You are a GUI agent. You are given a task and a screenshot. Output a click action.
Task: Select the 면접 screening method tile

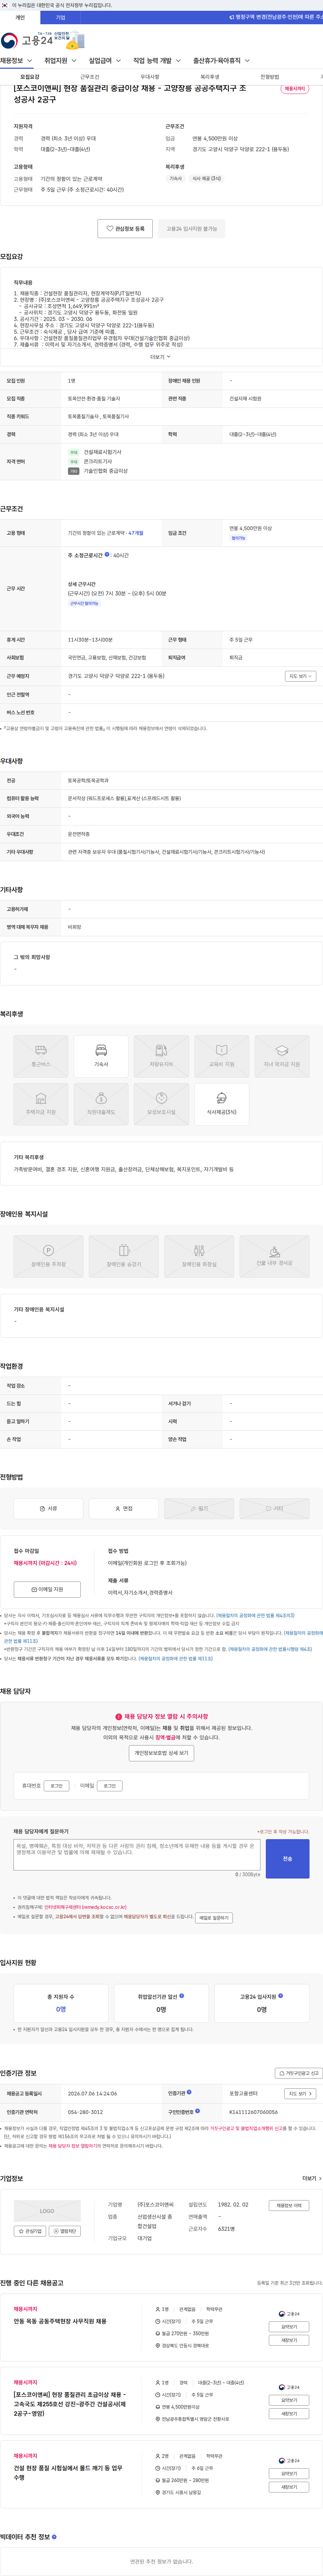click(124, 1508)
